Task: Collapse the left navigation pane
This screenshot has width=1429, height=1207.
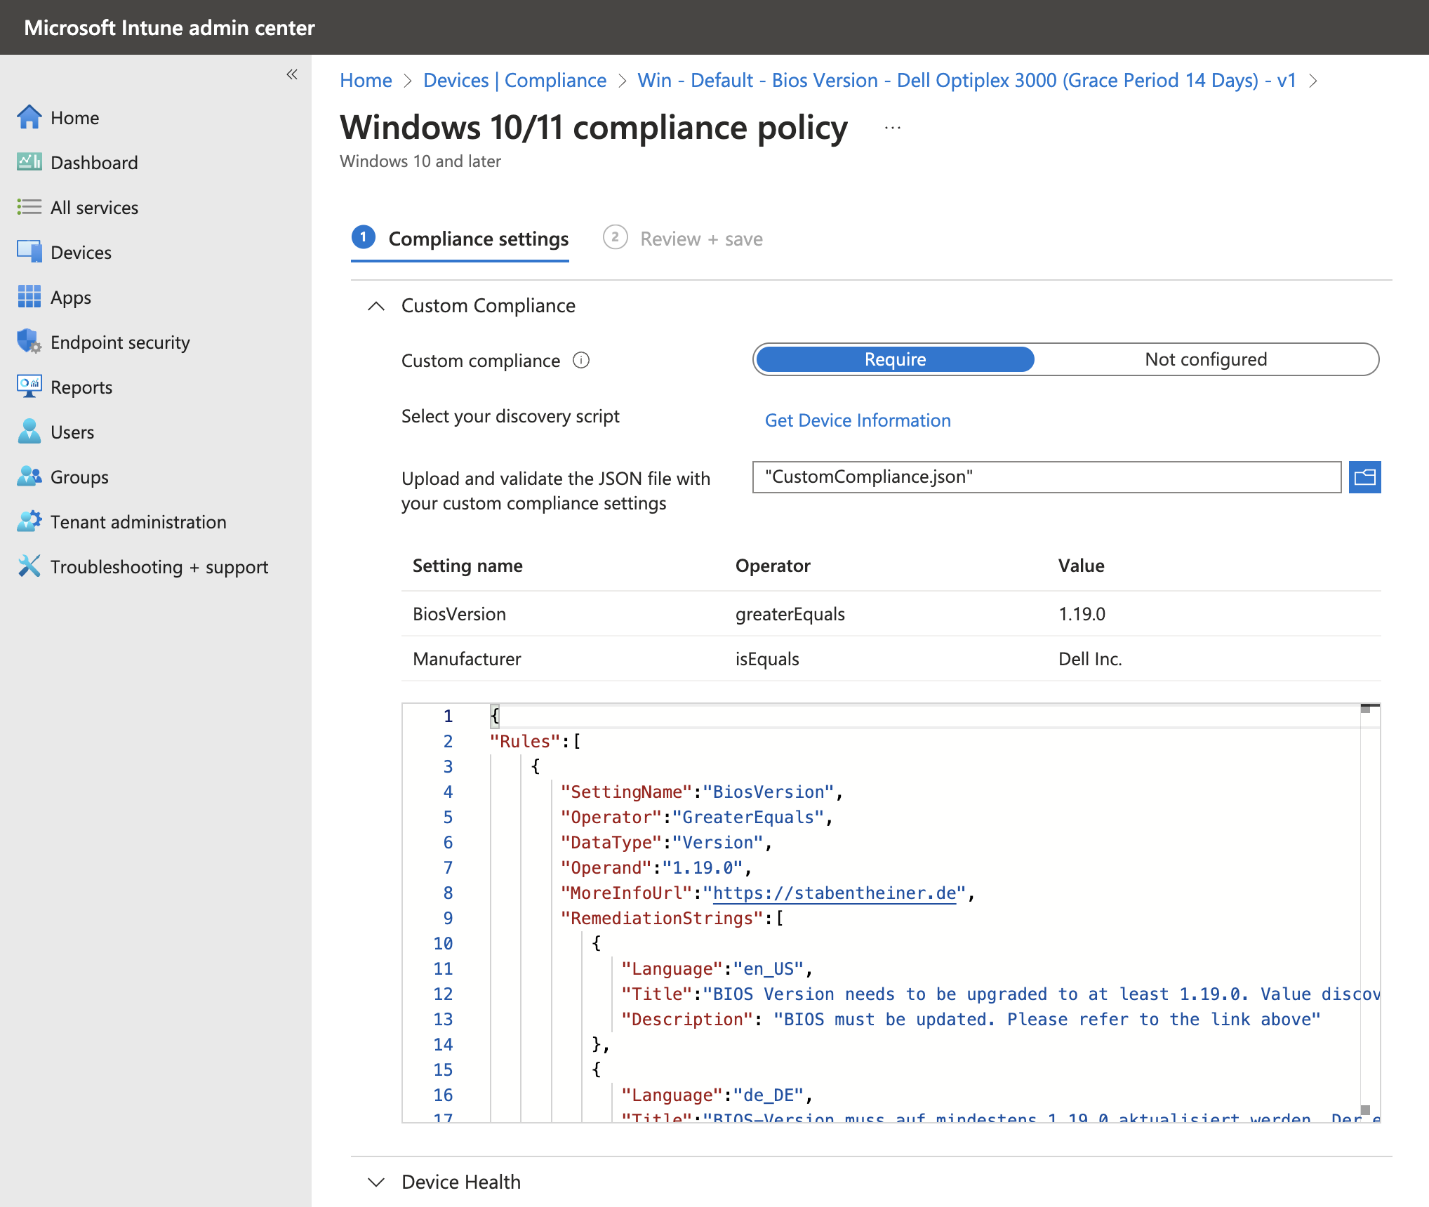Action: click(292, 74)
